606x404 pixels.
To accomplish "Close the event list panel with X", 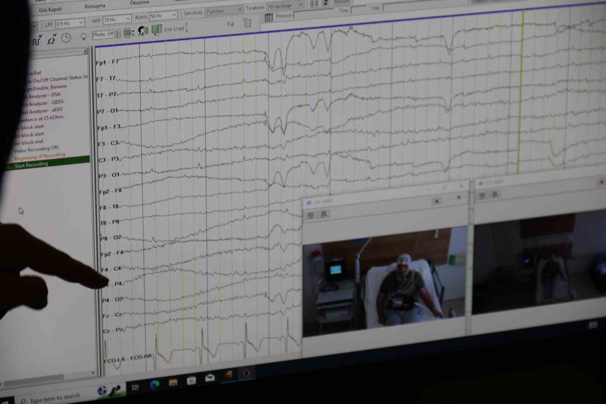I will pyautogui.click(x=85, y=51).
